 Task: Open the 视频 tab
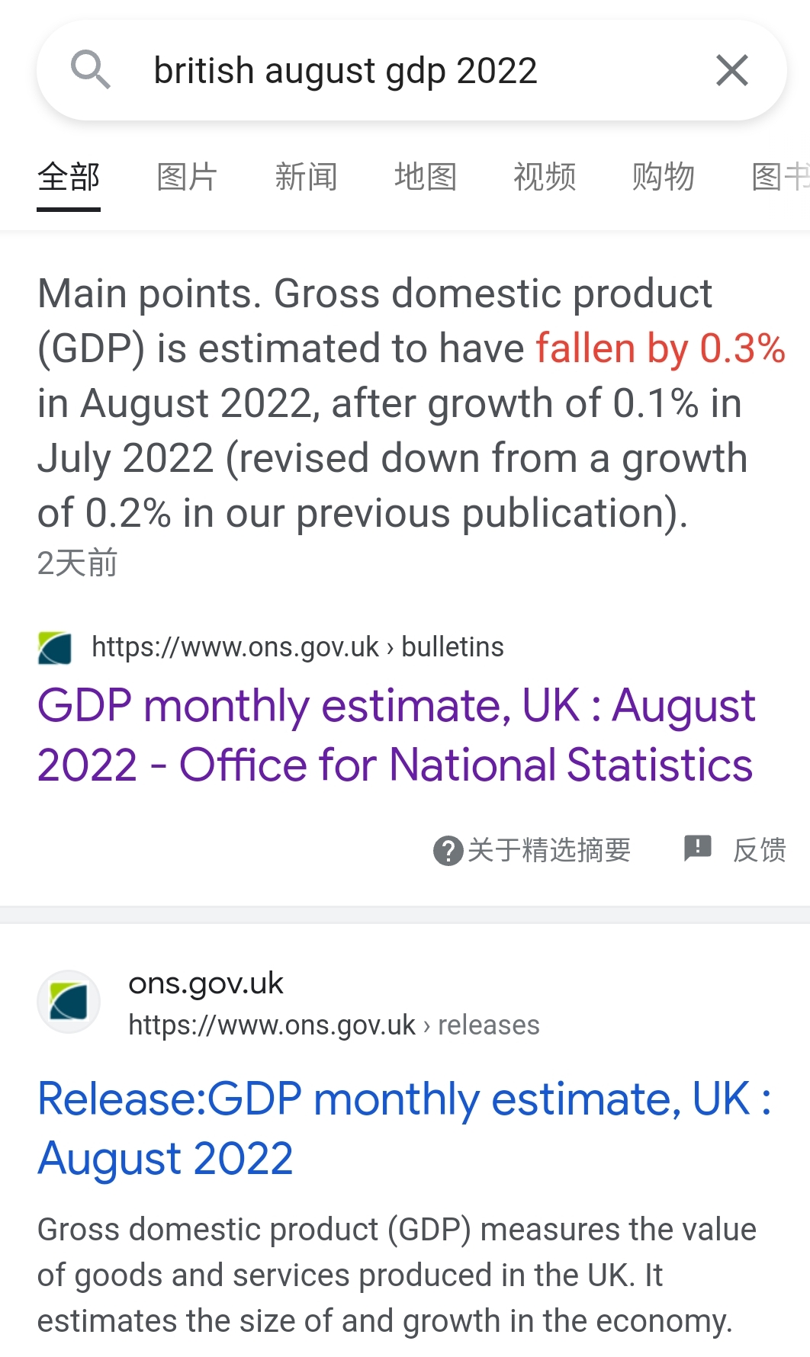coord(544,177)
